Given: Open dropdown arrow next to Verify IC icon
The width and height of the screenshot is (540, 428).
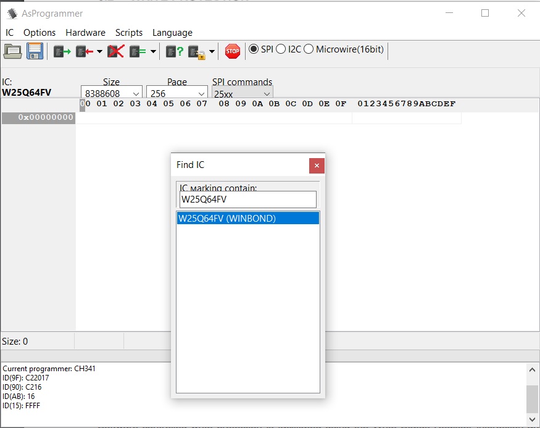Looking at the screenshot, I should [x=153, y=52].
